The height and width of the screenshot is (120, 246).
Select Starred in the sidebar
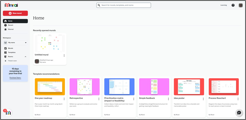click(11, 29)
